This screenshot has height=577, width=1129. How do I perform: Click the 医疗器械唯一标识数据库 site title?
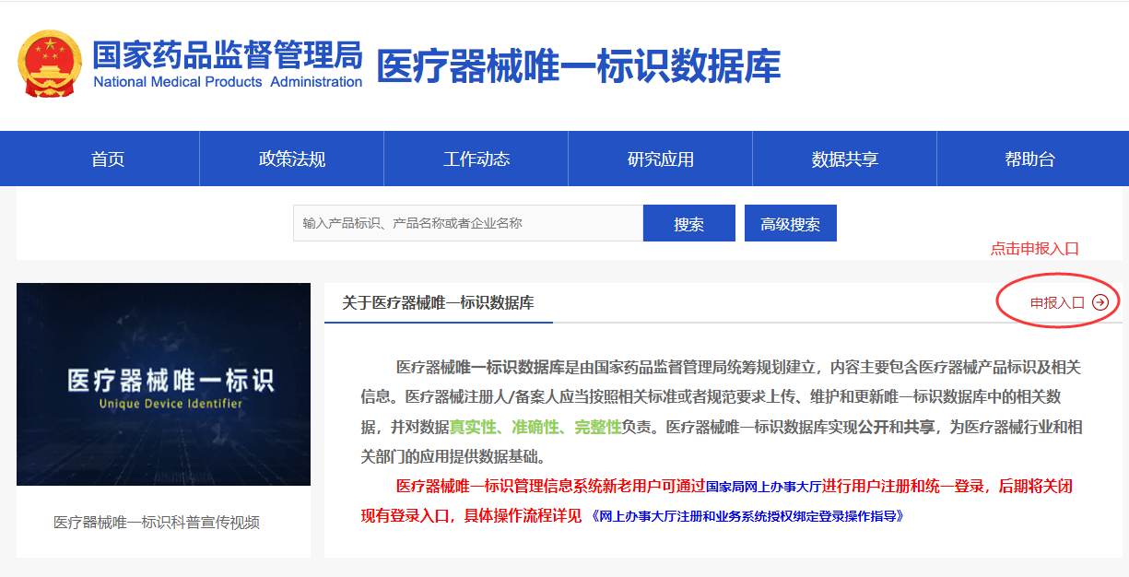pyautogui.click(x=579, y=65)
